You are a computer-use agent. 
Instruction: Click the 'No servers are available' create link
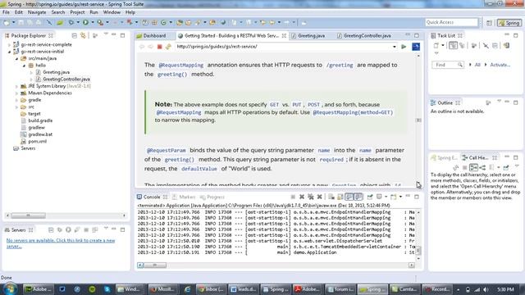(61, 243)
